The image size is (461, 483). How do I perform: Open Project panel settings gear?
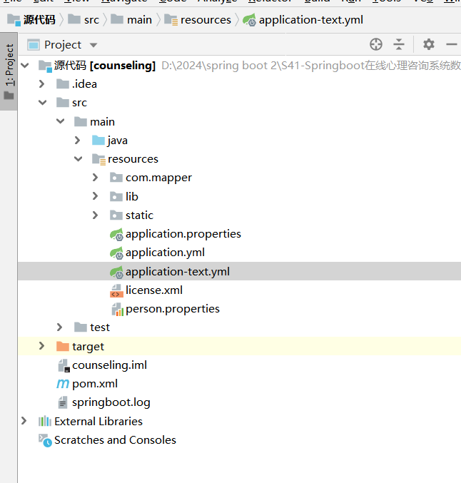click(428, 44)
